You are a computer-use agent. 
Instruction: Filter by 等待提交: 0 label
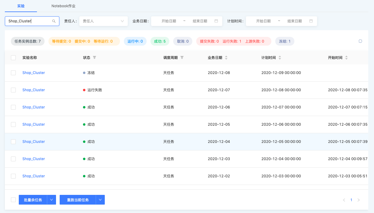tap(61, 41)
